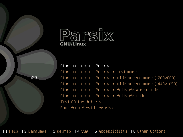Select wide screen mode (1280x800) boot option
This screenshot has width=183, height=137.
coord(118,78)
